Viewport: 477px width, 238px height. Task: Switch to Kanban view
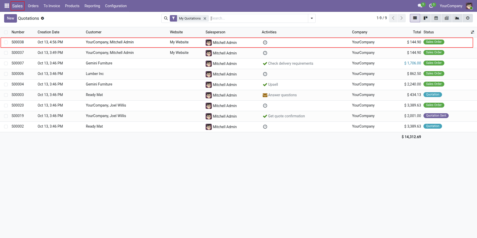[426, 18]
